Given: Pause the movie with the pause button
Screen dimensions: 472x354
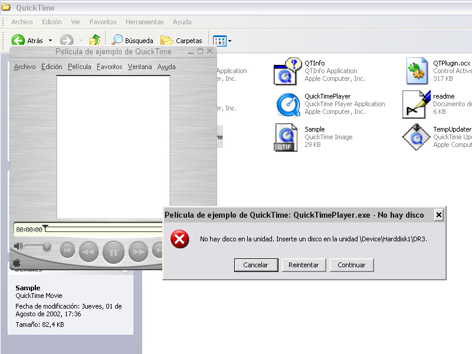Looking at the screenshot, I should (x=113, y=252).
